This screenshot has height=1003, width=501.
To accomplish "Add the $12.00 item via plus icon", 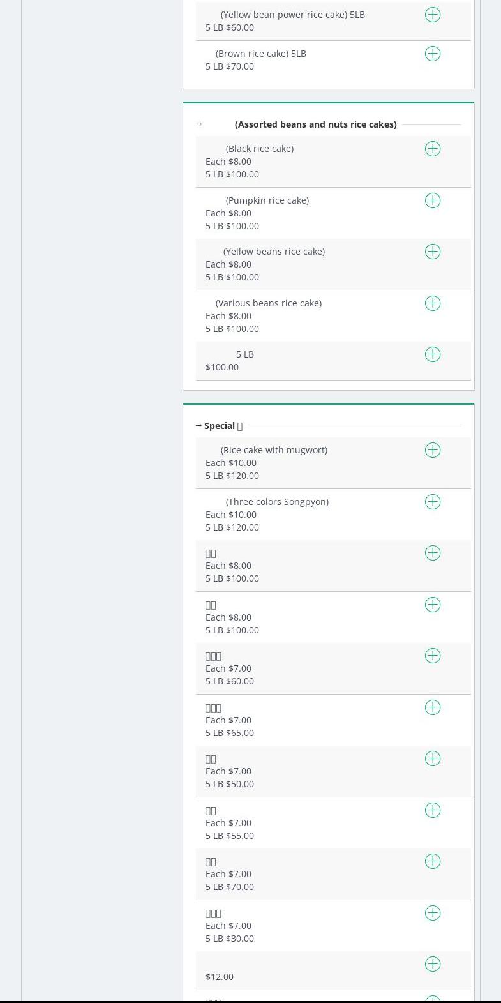I will click(x=433, y=964).
